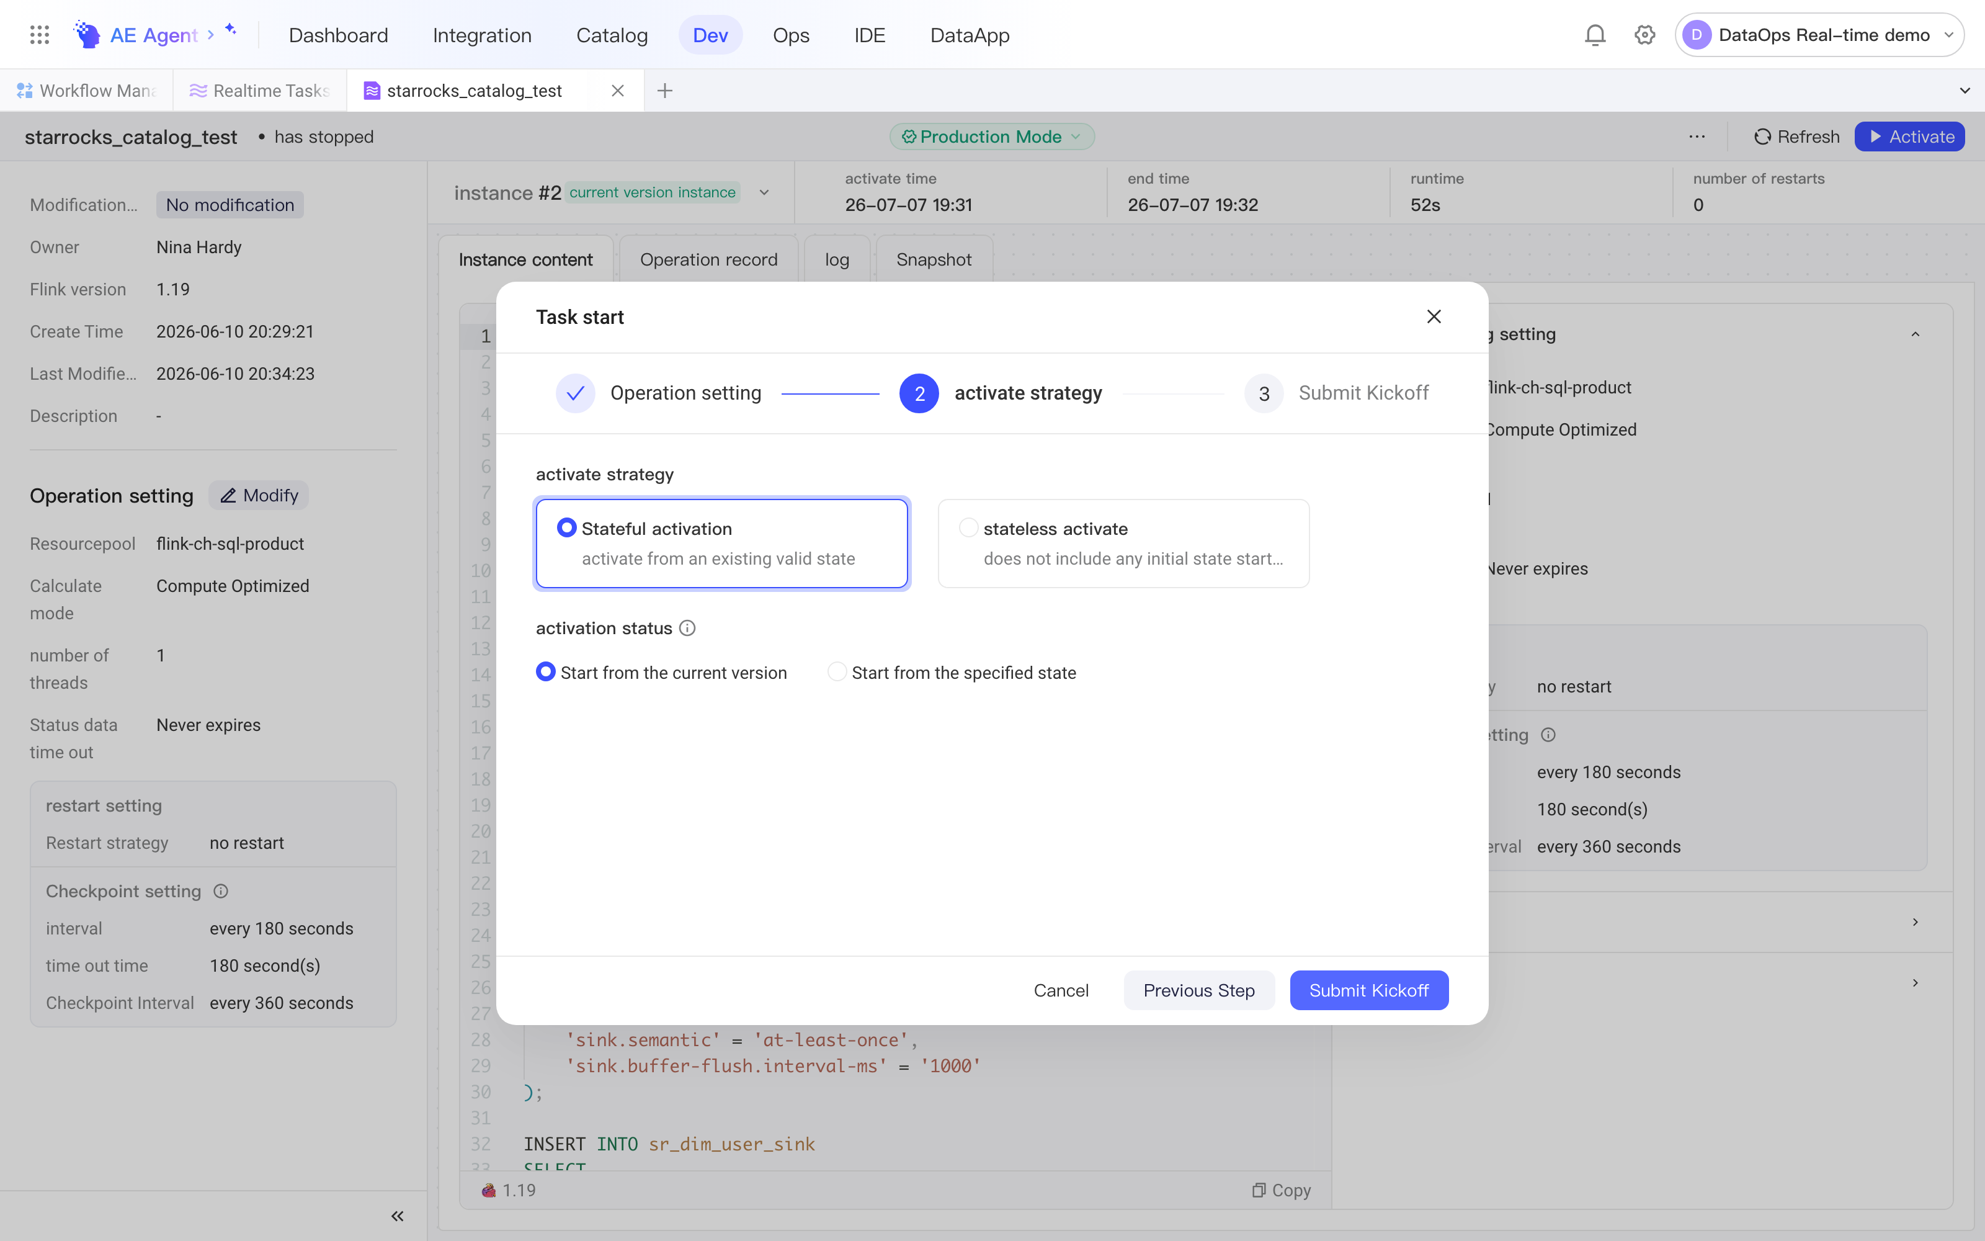The width and height of the screenshot is (1985, 1241).
Task: Open the Dev menu
Action: (x=710, y=35)
